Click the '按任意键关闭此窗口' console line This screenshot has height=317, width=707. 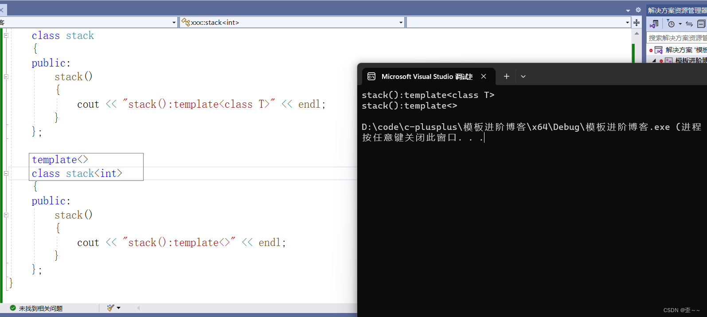423,137
